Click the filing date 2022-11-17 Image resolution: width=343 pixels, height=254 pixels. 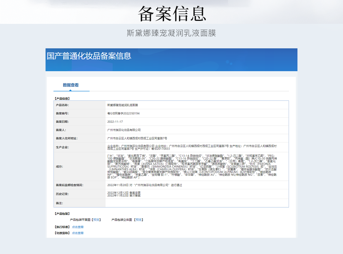tap(115, 122)
